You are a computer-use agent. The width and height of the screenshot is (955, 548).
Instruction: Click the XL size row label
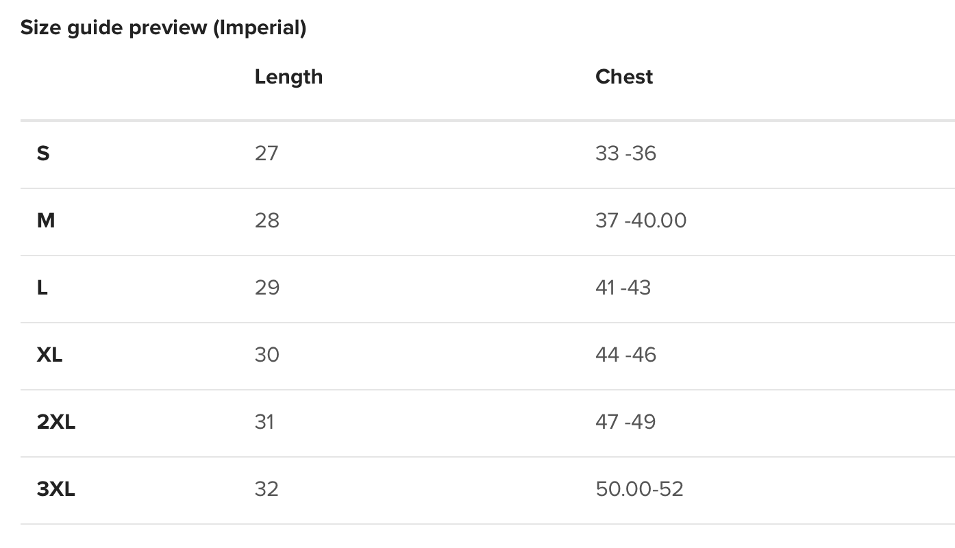tap(49, 355)
